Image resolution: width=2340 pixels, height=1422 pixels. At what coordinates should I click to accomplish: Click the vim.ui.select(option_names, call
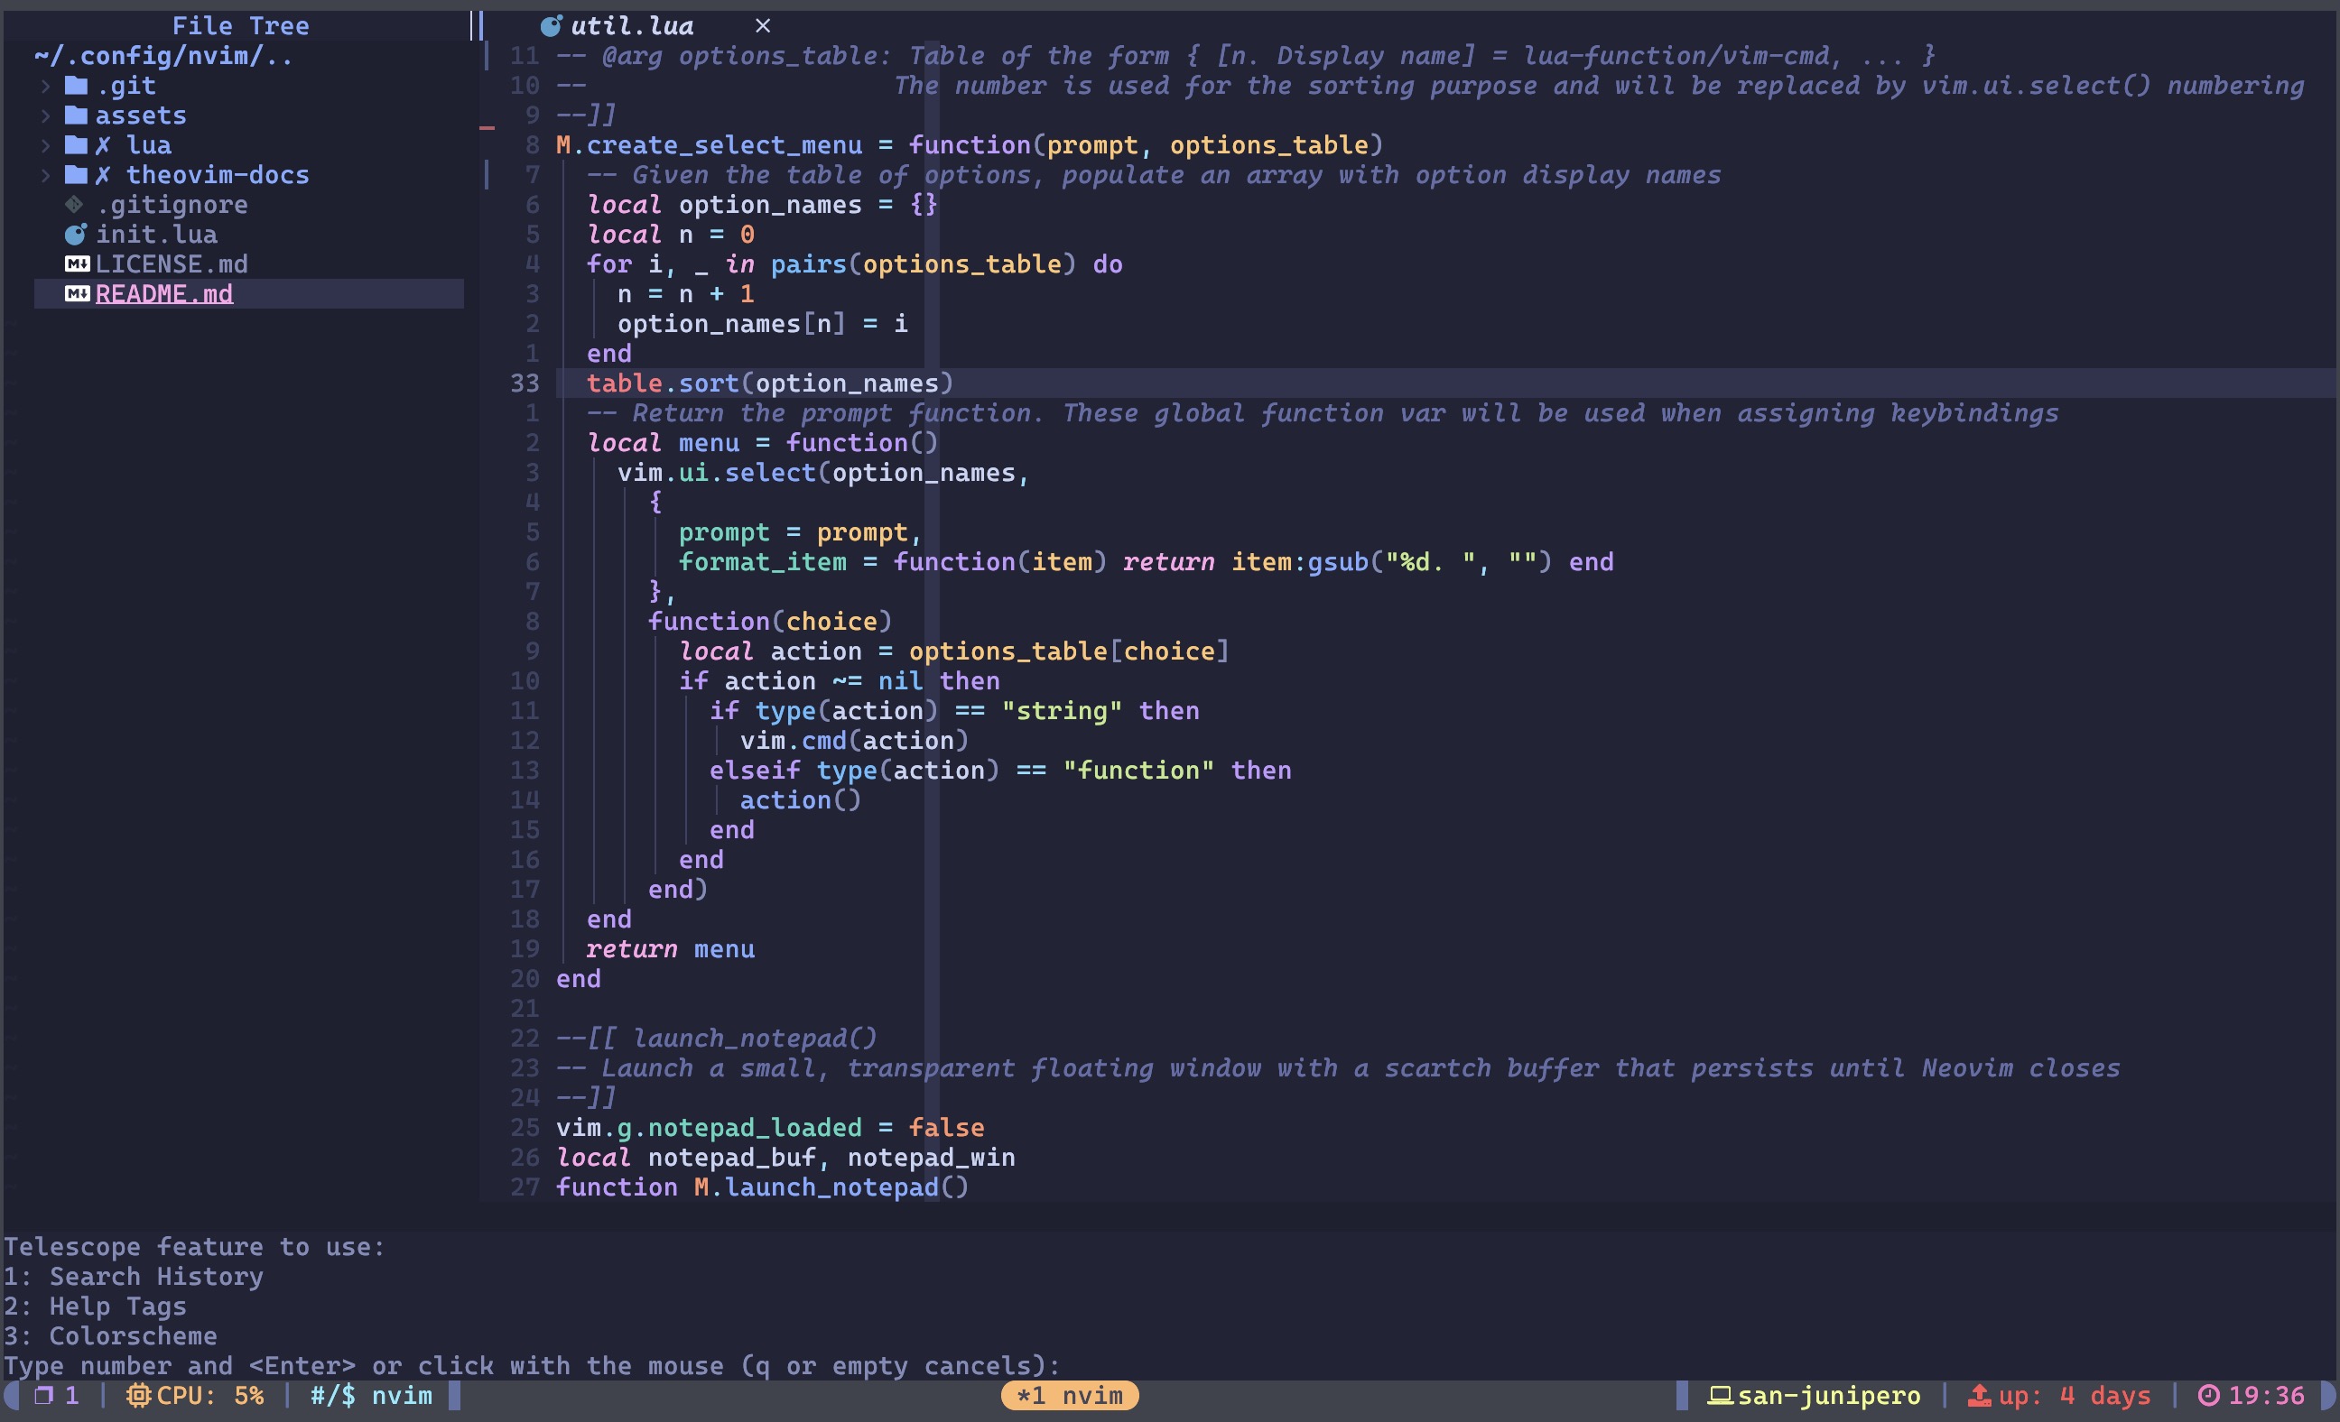tap(823, 473)
